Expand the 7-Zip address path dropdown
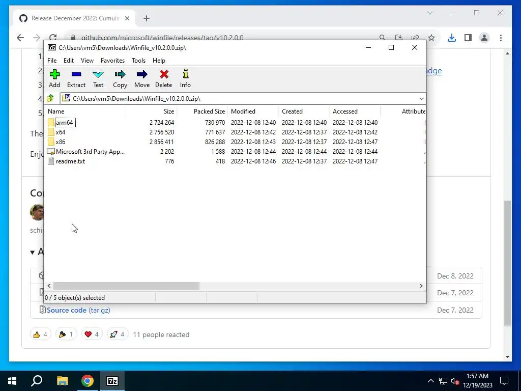521x391 pixels. tap(421, 98)
